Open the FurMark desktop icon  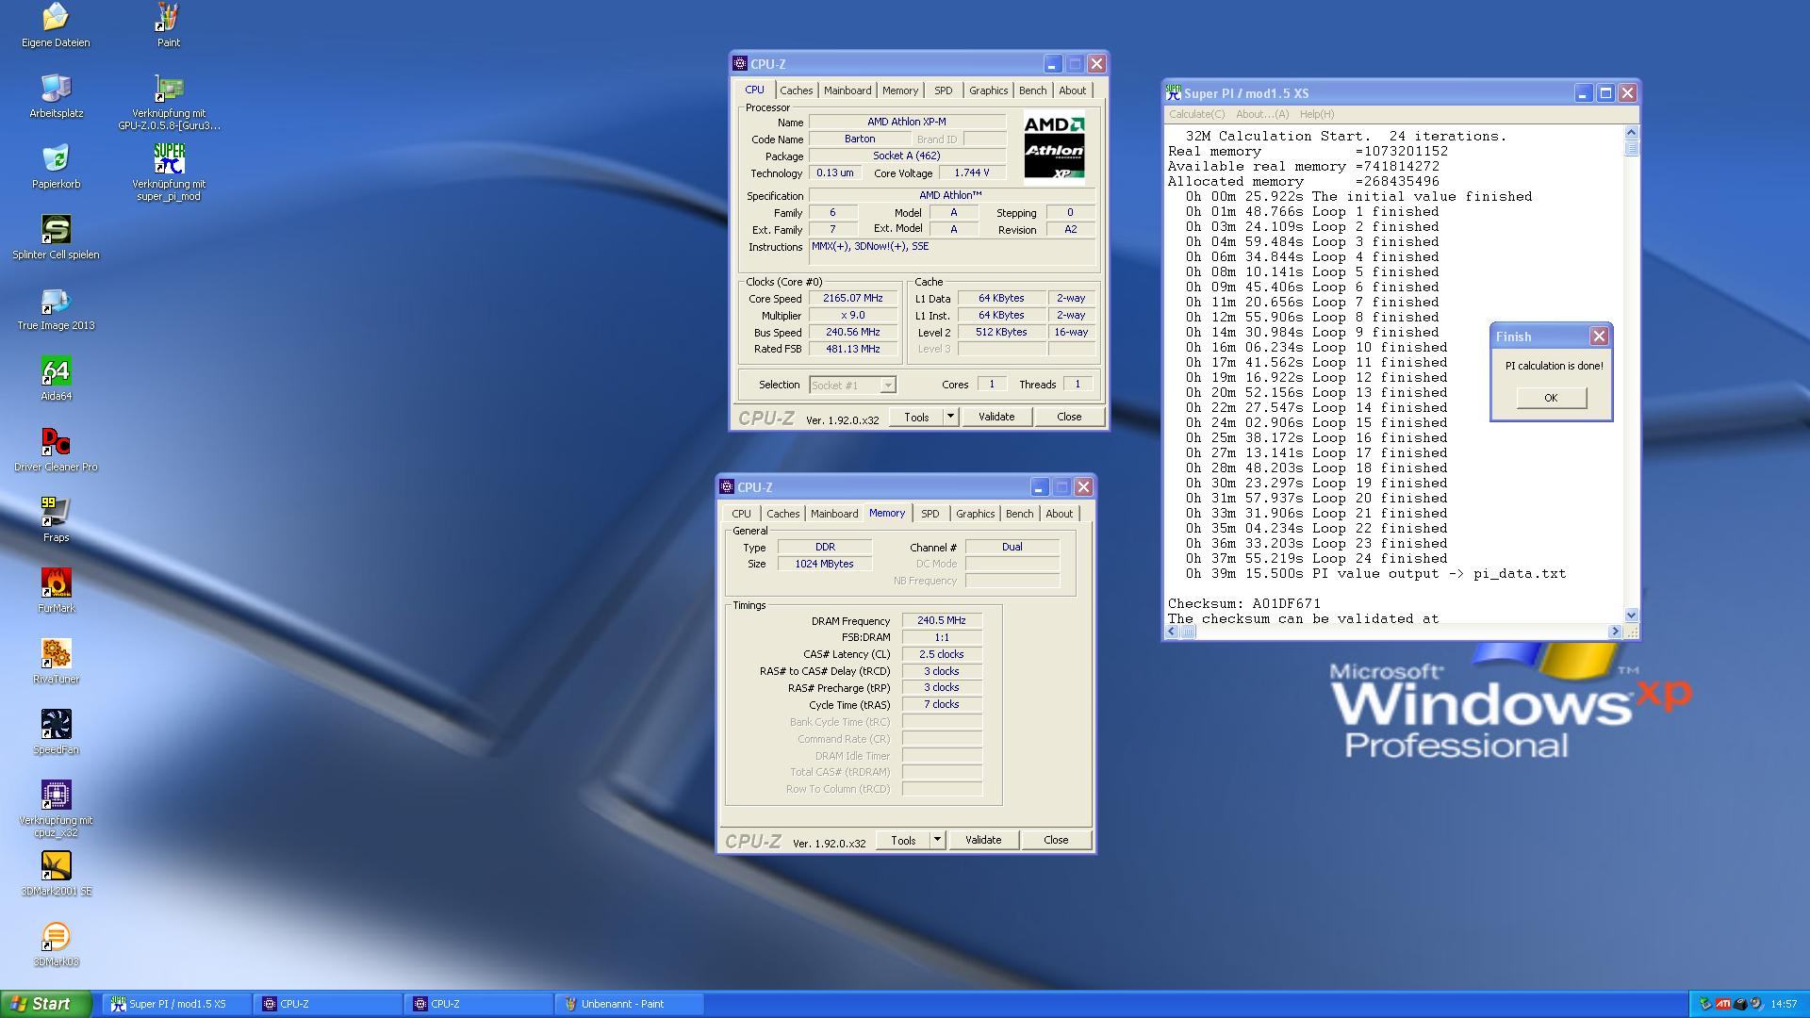56,584
